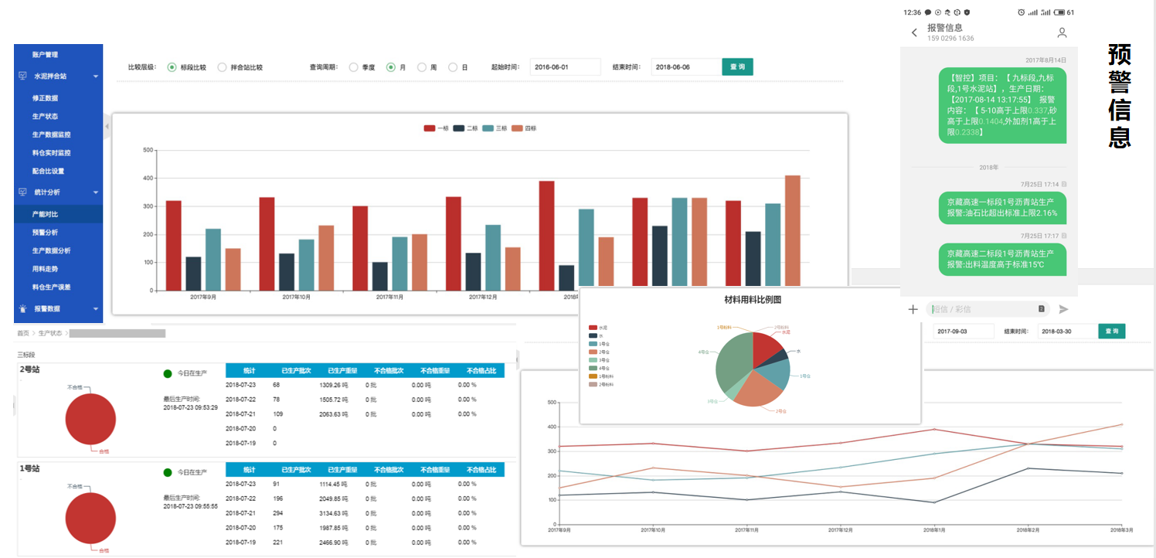Collapse the 水泥拌合站 menu arrow
Image resolution: width=1156 pixels, height=558 pixels.
(96, 77)
